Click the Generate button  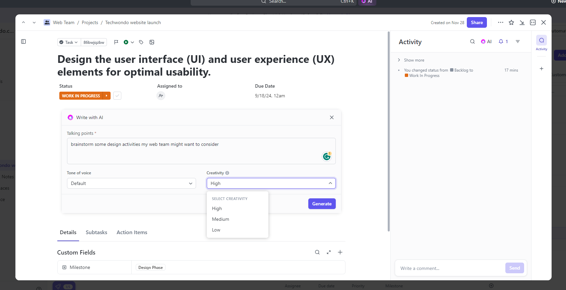tap(322, 204)
